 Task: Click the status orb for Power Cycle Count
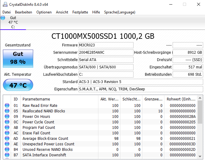tap(7, 122)
